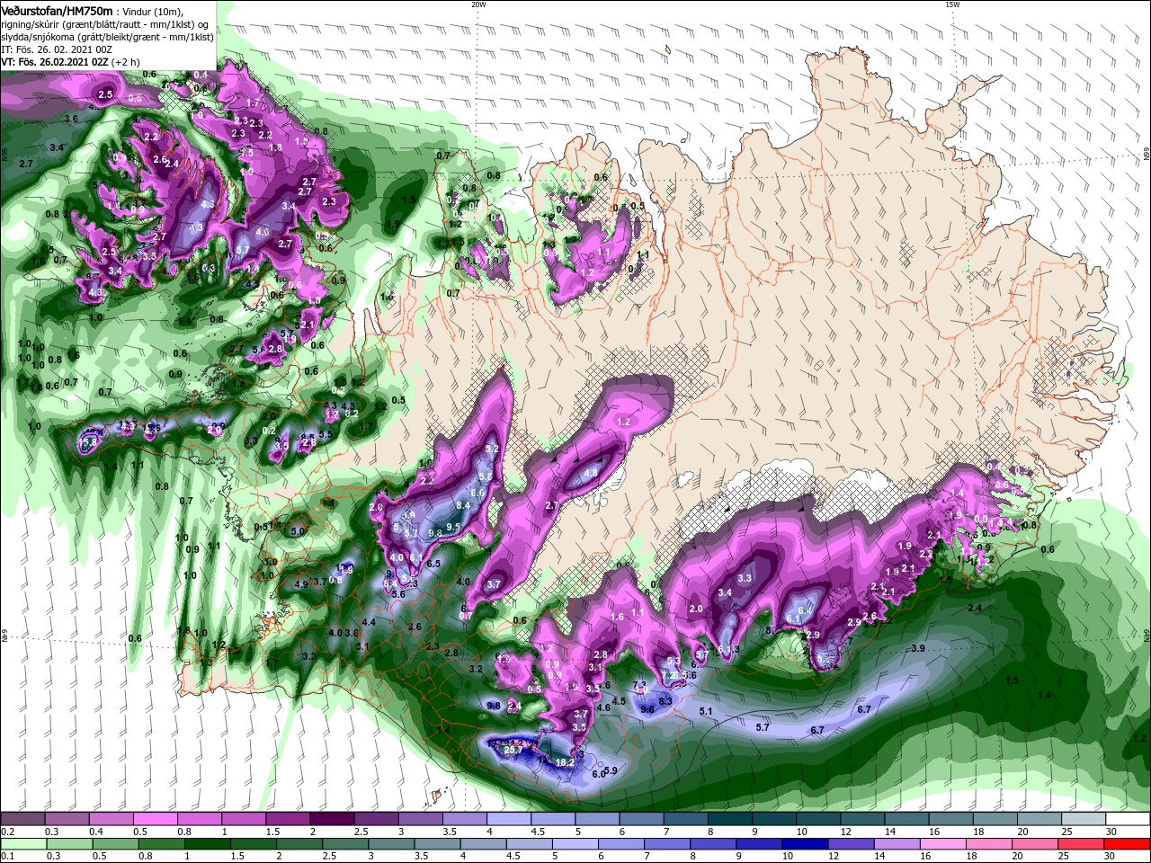This screenshot has width=1151, height=863.
Task: Click the 9.5 precipitation value on the map
Action: click(x=453, y=527)
